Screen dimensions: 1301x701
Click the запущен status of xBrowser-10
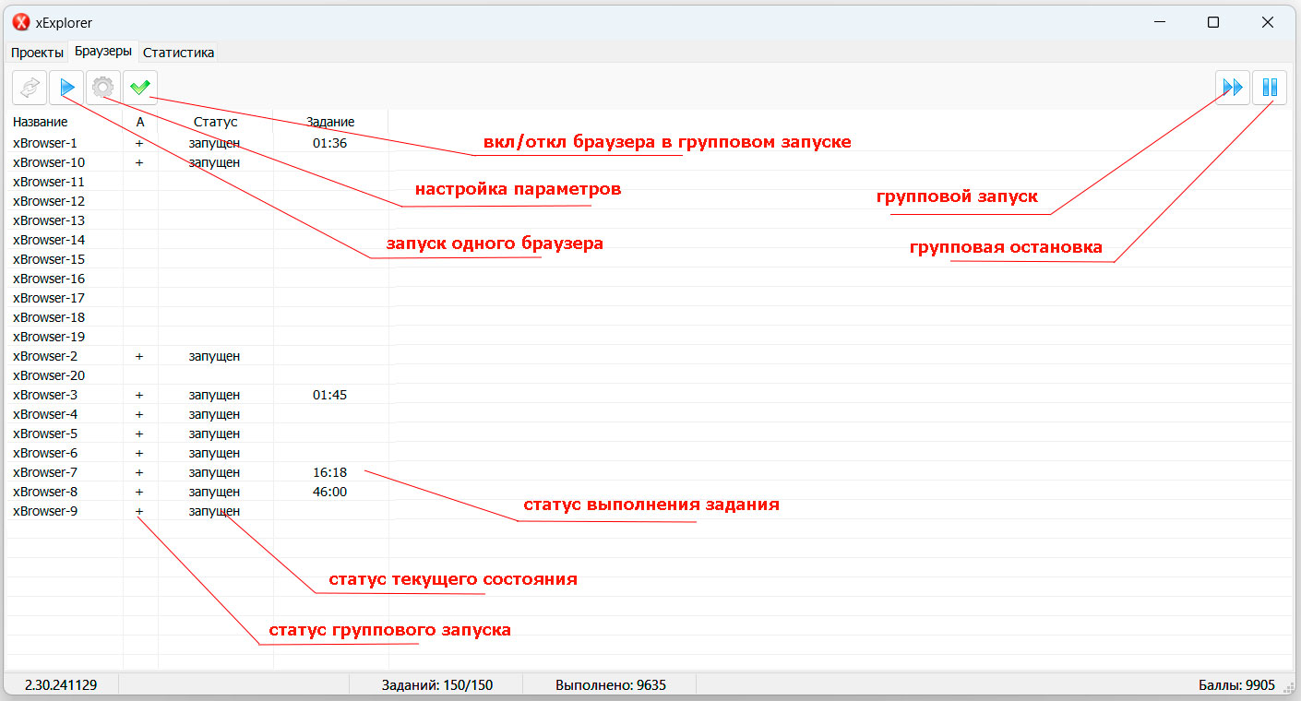pyautogui.click(x=215, y=162)
